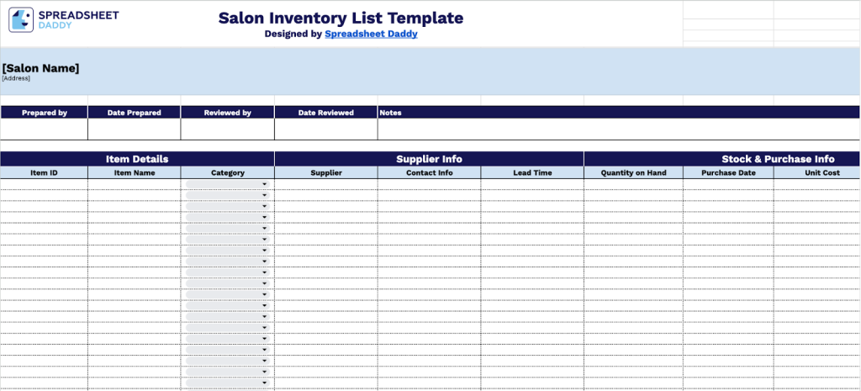Select the Supplier Info section header

(x=429, y=159)
